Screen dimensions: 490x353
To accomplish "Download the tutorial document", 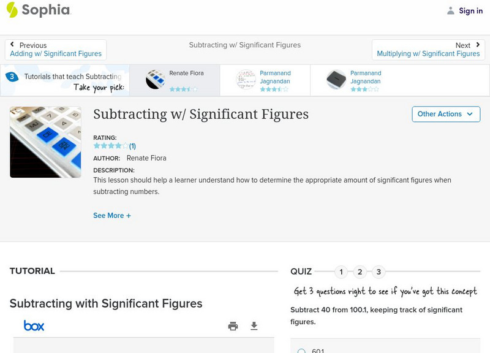I will pyautogui.click(x=254, y=326).
